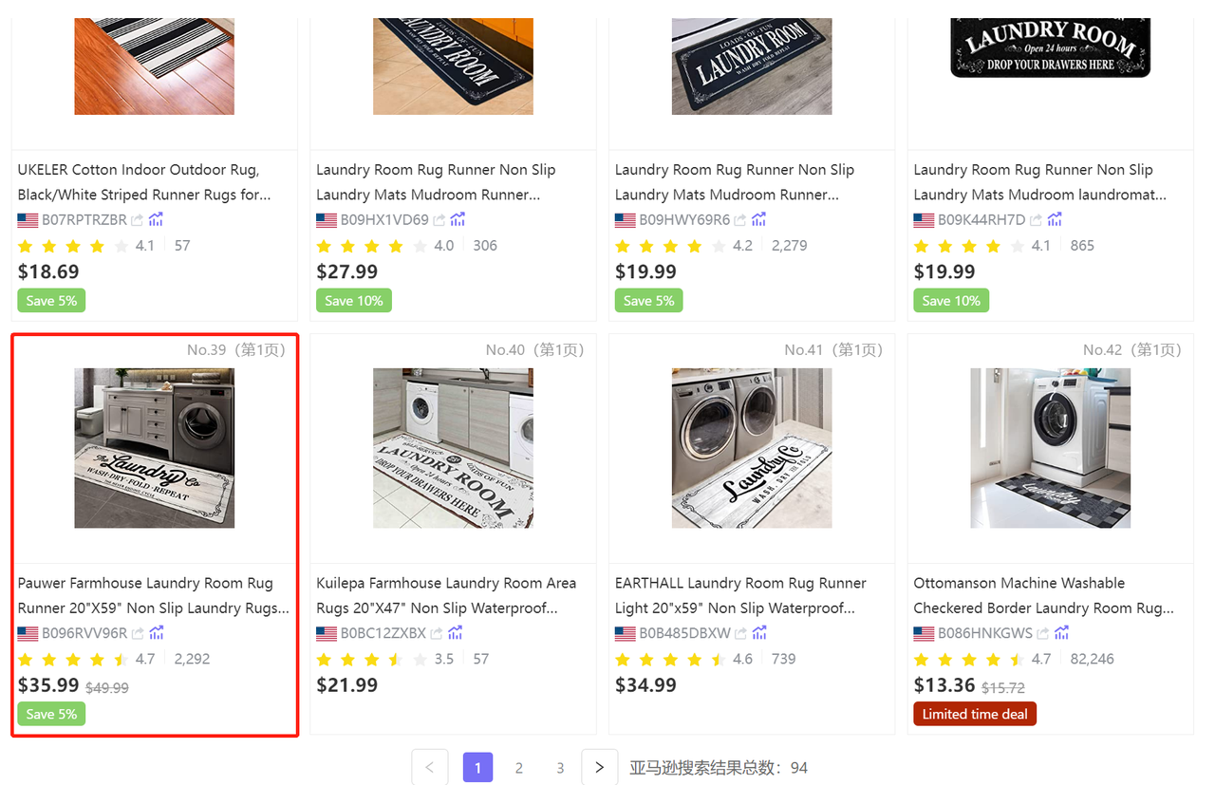Click the Kuilepa laundry rug product image

[x=453, y=448]
